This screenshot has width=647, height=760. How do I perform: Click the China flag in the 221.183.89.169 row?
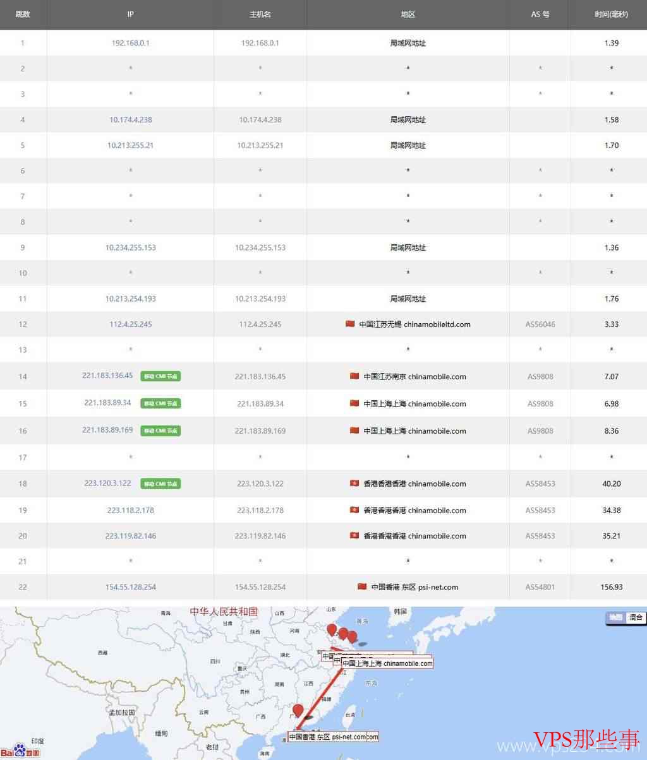click(x=354, y=430)
